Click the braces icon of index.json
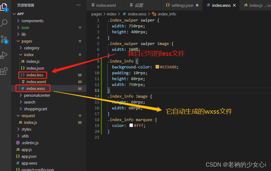 [x=23, y=68]
